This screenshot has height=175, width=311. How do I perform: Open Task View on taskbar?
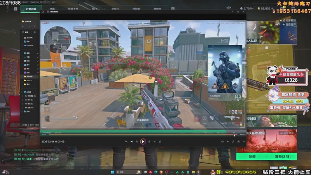[x=145, y=172]
